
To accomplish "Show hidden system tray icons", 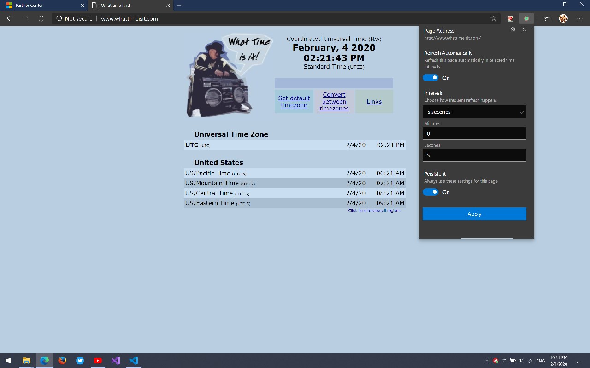I will pos(487,361).
